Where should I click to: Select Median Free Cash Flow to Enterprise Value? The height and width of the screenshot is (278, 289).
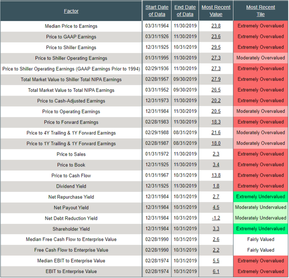click(71, 239)
